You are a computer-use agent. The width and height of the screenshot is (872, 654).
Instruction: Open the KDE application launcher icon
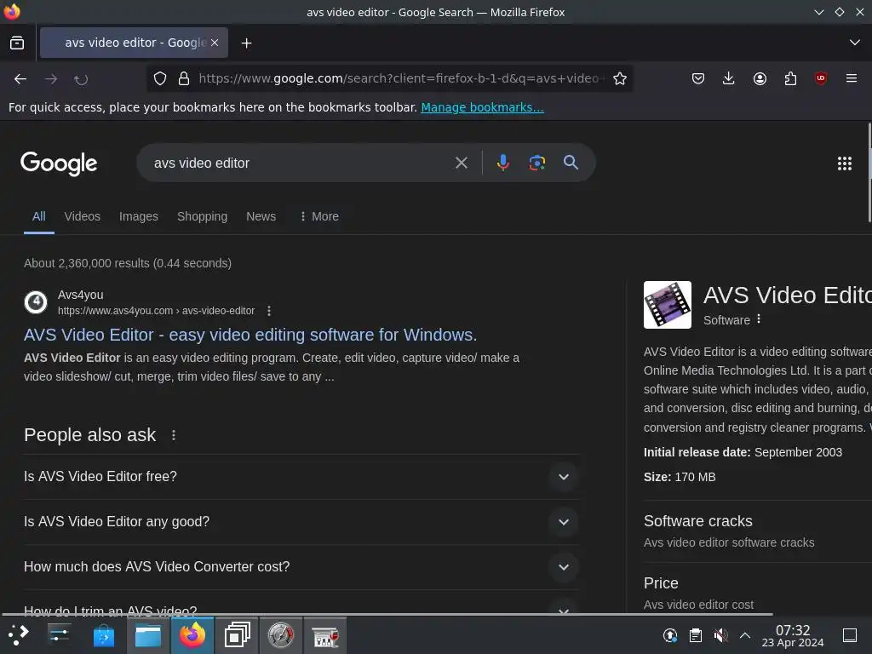[18, 634]
